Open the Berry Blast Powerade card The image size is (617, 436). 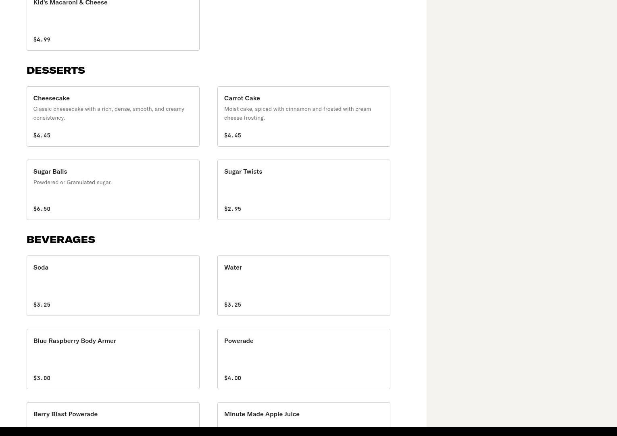coord(113,415)
